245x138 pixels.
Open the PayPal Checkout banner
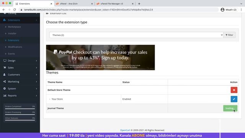coord(100,58)
